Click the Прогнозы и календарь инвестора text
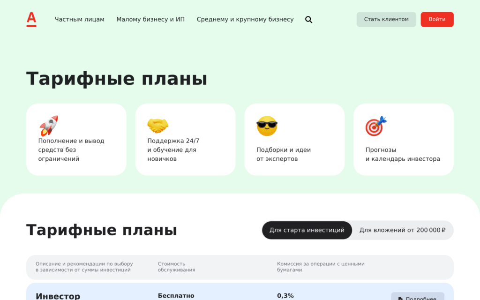 click(403, 154)
